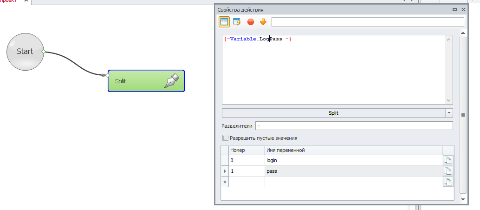480x210 pixels.
Task: Select the cell with number 0
Action: [247, 160]
